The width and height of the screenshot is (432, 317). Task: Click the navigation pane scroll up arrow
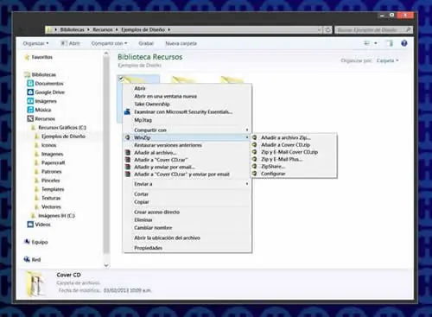(x=106, y=54)
